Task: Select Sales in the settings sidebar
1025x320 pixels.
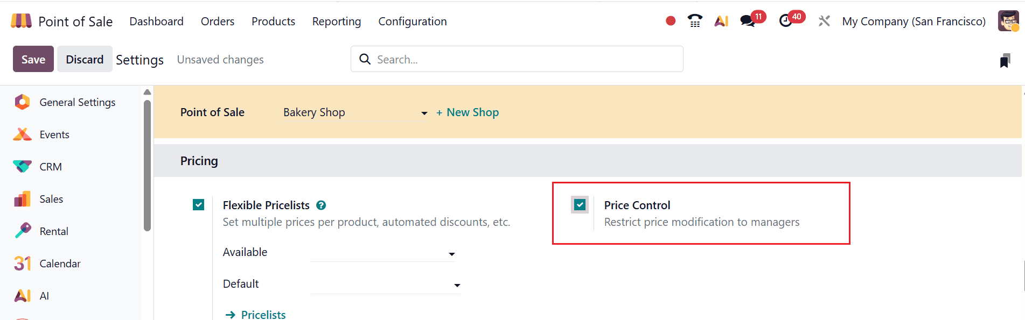Action: click(x=51, y=198)
